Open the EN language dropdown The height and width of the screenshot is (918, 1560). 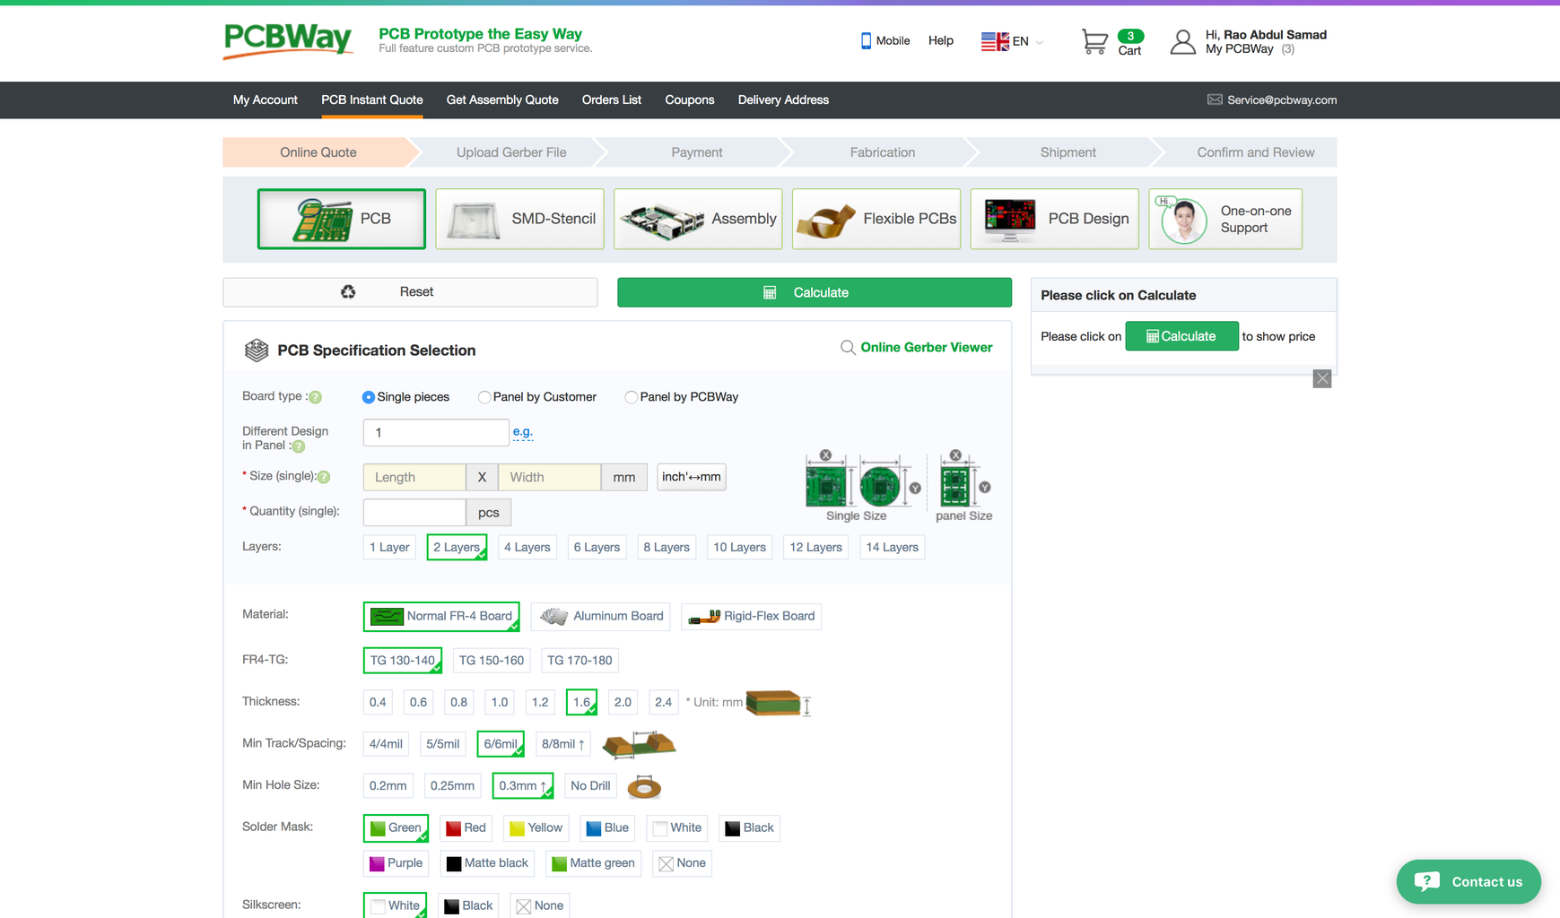1028,41
